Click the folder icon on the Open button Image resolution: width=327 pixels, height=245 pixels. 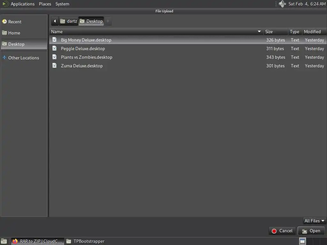click(x=304, y=231)
